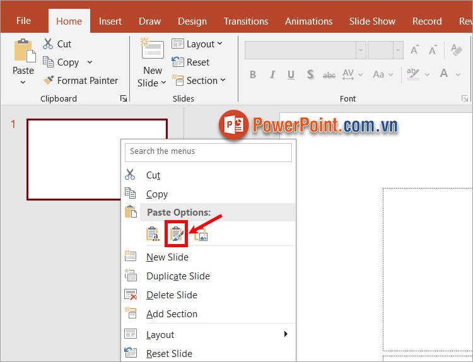This screenshot has width=473, height=362.
Task: Expand the Character Spacing dropdown arrow
Action: (x=360, y=74)
